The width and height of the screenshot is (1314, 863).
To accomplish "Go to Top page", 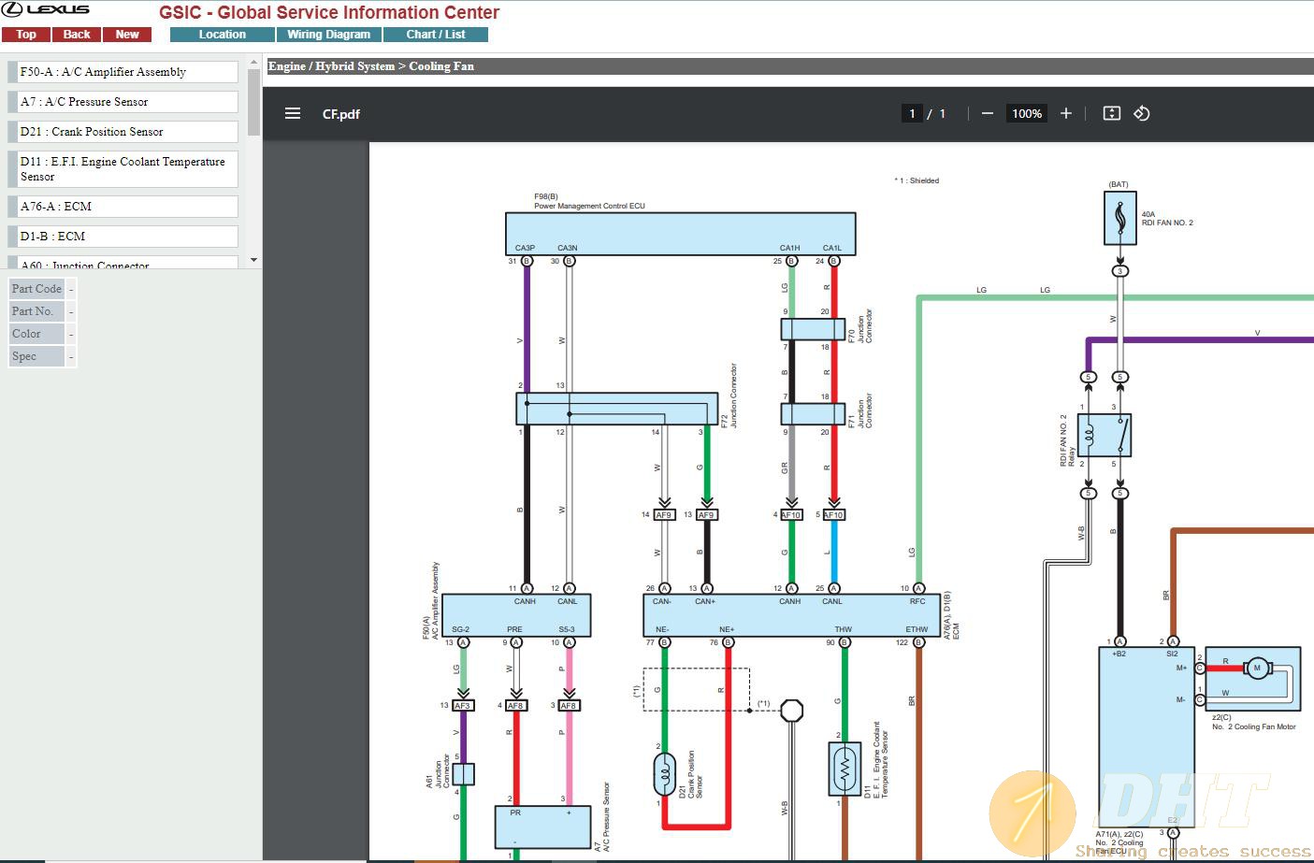I will point(26,35).
